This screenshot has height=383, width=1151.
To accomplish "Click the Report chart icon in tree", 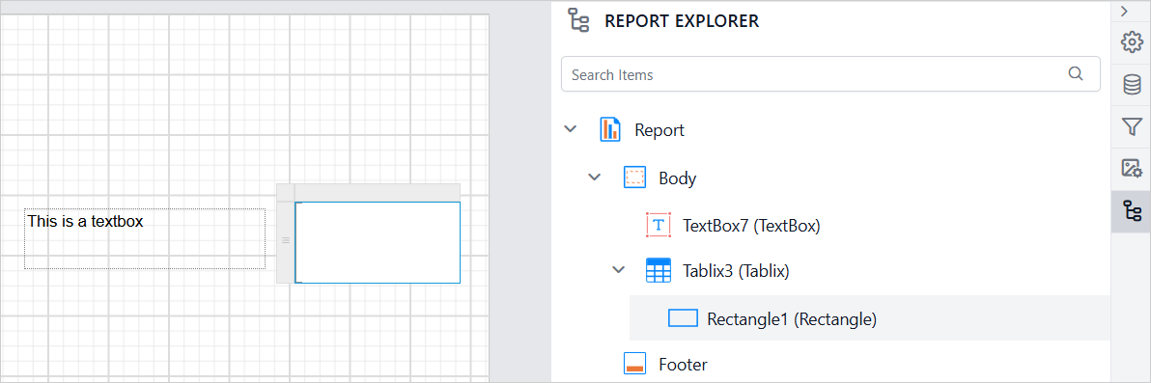I will tap(610, 130).
